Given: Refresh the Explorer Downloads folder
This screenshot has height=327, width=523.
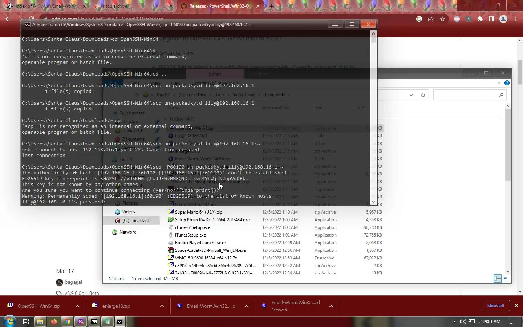Looking at the screenshot, I should coord(423,95).
